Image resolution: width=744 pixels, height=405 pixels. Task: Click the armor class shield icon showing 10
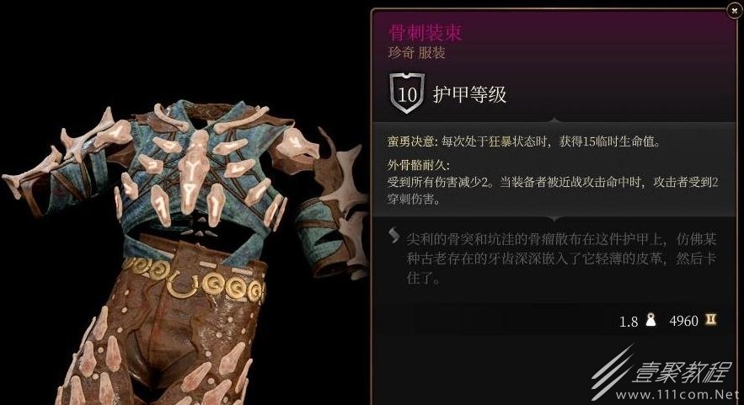click(x=407, y=93)
